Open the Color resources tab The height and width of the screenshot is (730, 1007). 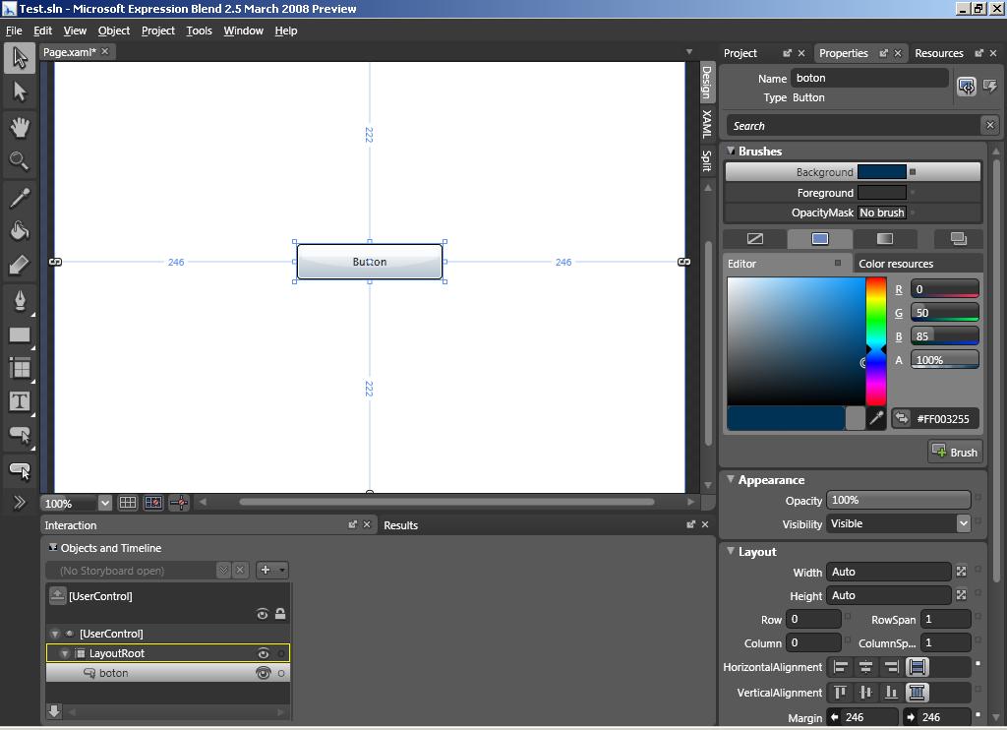click(896, 264)
